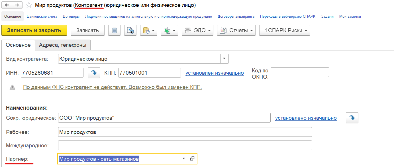Viewport: 394px width, 167px height.
Task: Switch to the Адреса, телефоны tab
Action: (63, 45)
